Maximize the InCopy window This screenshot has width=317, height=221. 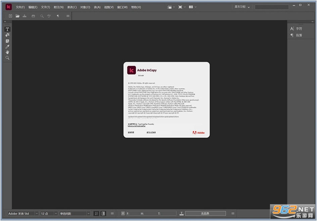(x=300, y=5)
